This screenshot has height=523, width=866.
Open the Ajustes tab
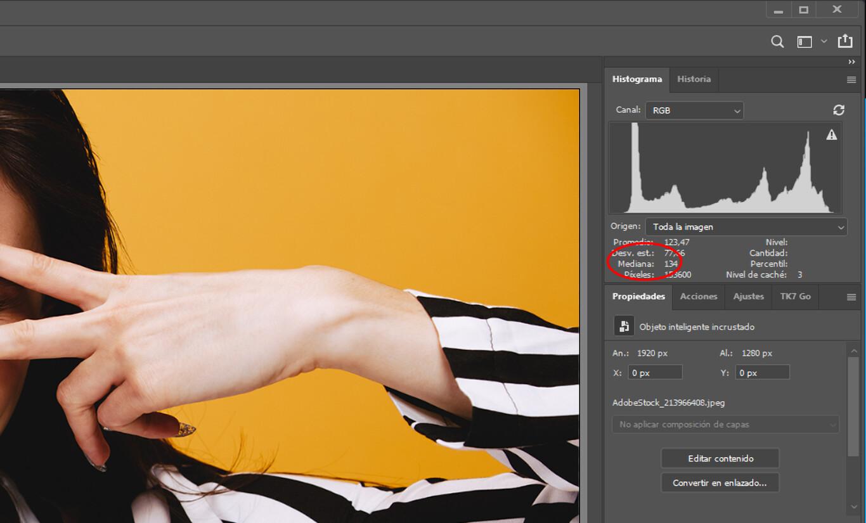(748, 296)
